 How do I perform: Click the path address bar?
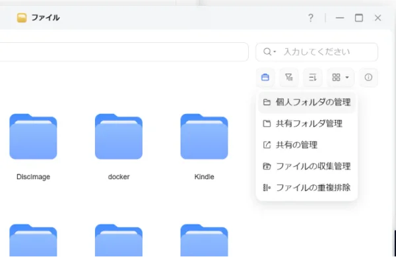click(124, 52)
